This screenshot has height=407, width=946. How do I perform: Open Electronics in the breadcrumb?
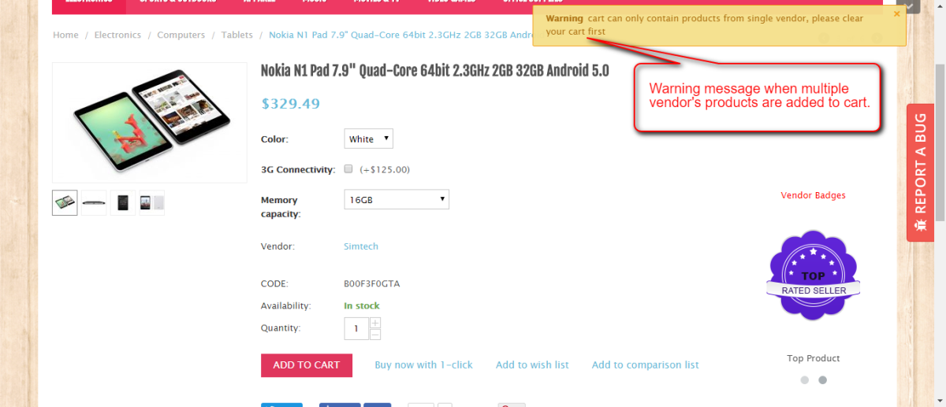(x=117, y=35)
